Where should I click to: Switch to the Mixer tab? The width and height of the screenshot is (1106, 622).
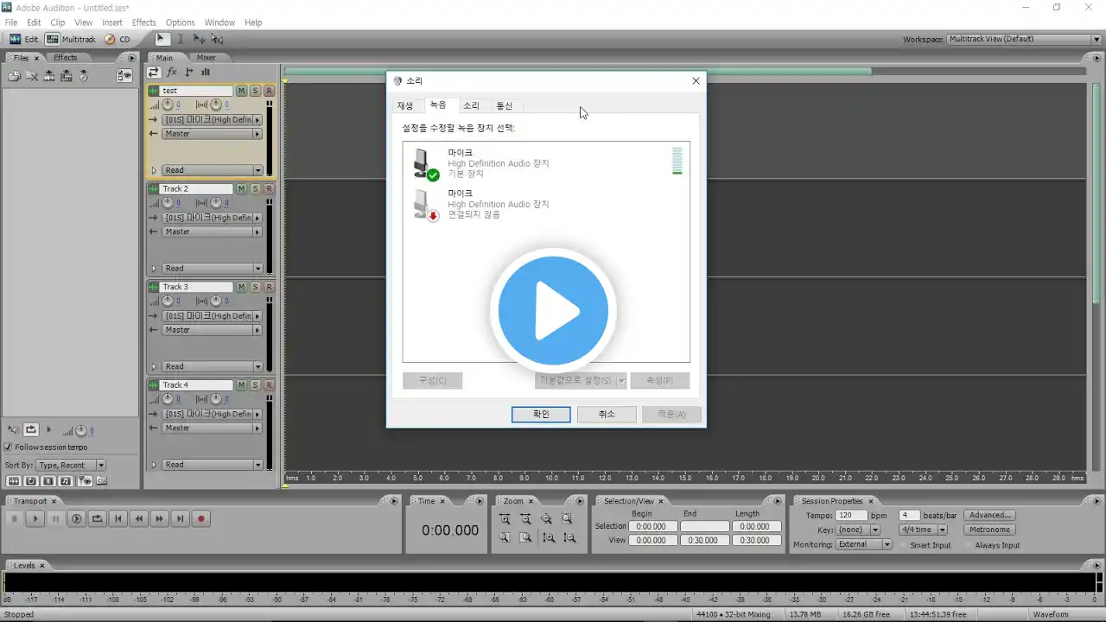coord(206,58)
